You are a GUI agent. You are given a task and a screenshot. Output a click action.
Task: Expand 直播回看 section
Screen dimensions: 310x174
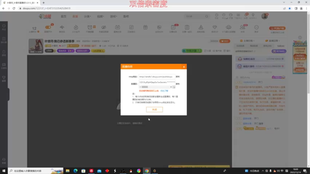point(273,41)
